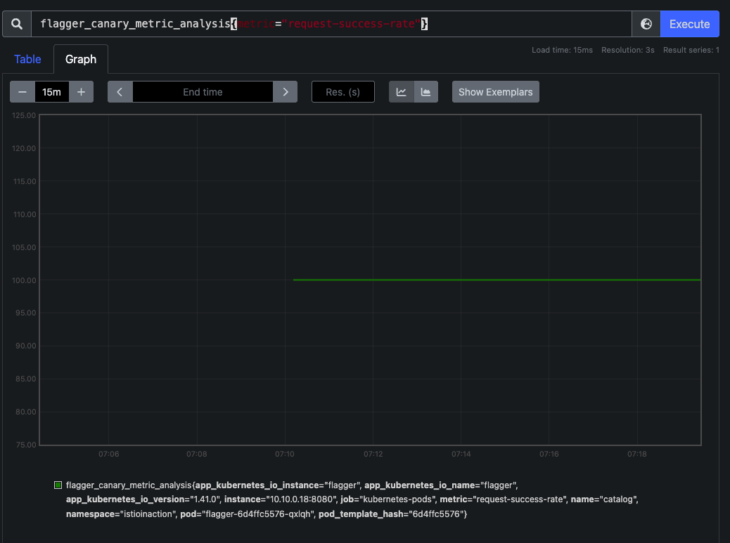Run the query with Execute

click(x=689, y=24)
